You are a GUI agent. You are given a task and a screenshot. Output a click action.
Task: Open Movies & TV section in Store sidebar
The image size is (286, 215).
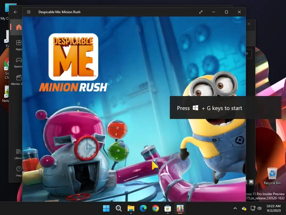point(17,80)
